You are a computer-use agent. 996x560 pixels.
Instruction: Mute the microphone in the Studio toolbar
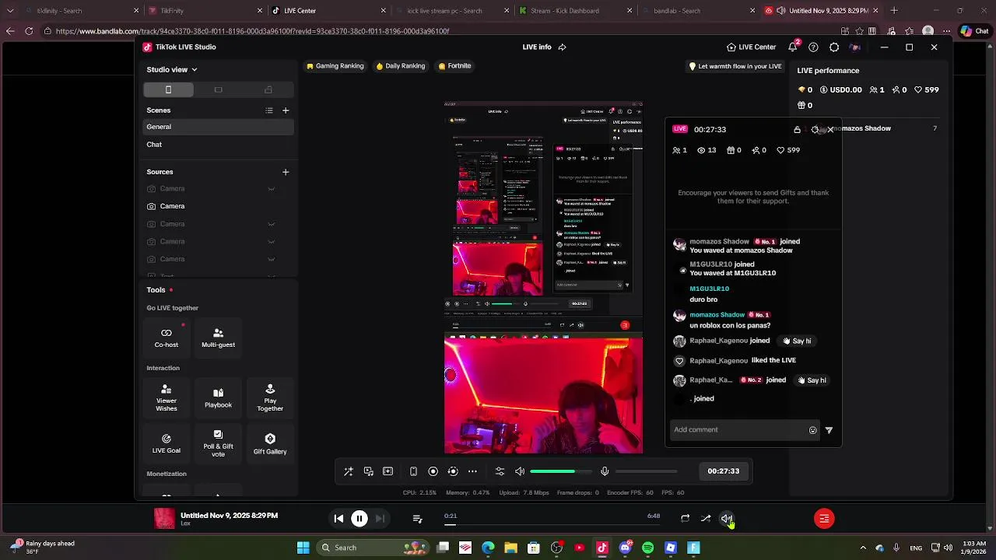click(605, 471)
